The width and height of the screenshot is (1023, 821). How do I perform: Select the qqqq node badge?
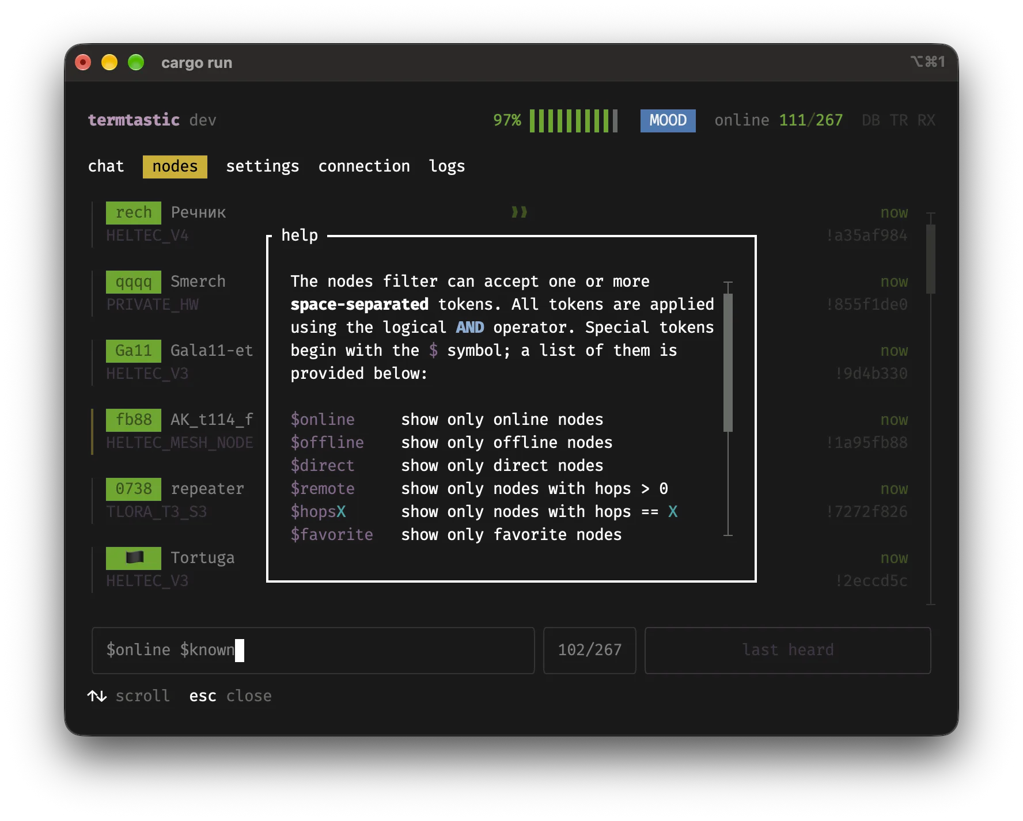[134, 282]
